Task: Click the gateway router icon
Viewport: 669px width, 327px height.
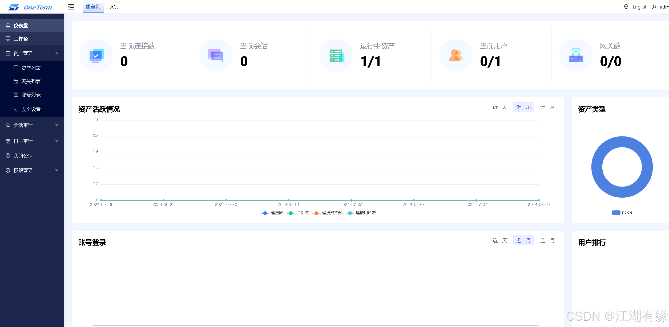Action: click(x=576, y=56)
